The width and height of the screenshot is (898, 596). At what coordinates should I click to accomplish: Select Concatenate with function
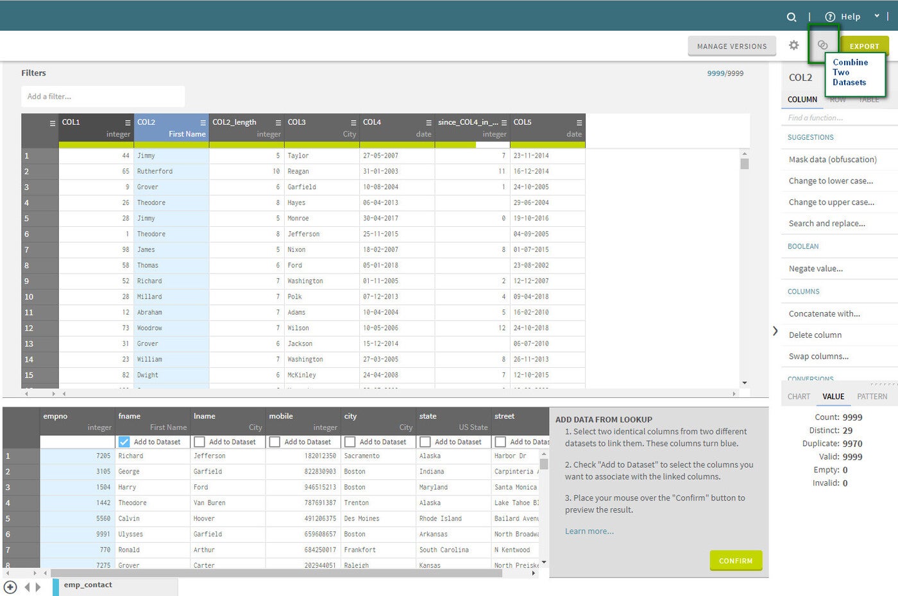pyautogui.click(x=824, y=314)
